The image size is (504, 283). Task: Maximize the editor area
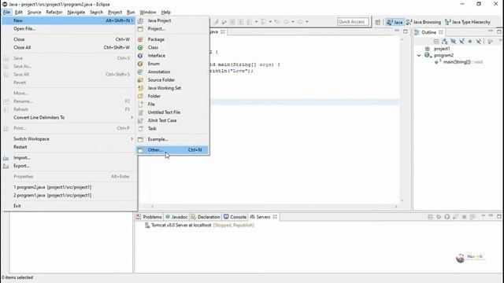pyautogui.click(x=406, y=31)
